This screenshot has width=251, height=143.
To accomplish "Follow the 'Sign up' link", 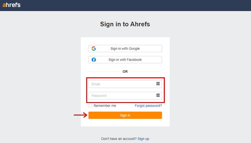I will (143, 139).
